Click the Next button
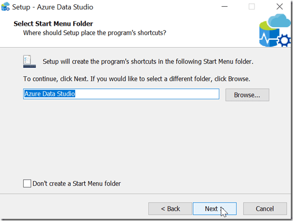 click(215, 209)
